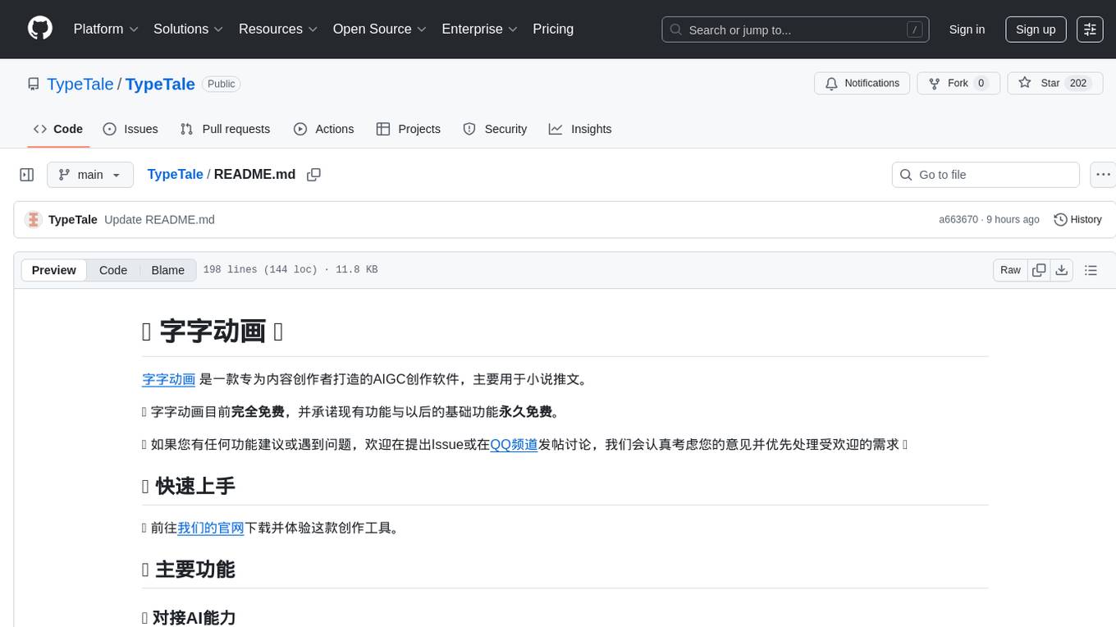The width and height of the screenshot is (1116, 627).
Task: Open the Issues tab
Action: pyautogui.click(x=130, y=129)
